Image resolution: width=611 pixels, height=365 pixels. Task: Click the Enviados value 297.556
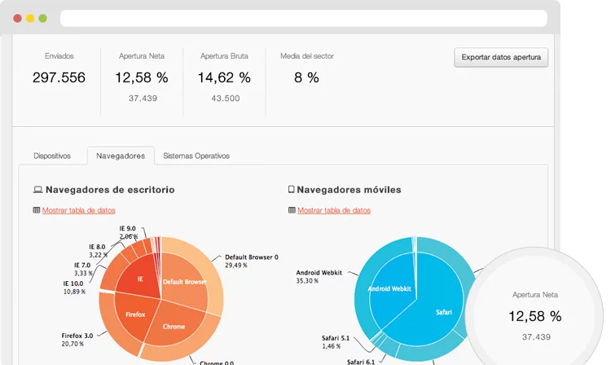pos(59,77)
